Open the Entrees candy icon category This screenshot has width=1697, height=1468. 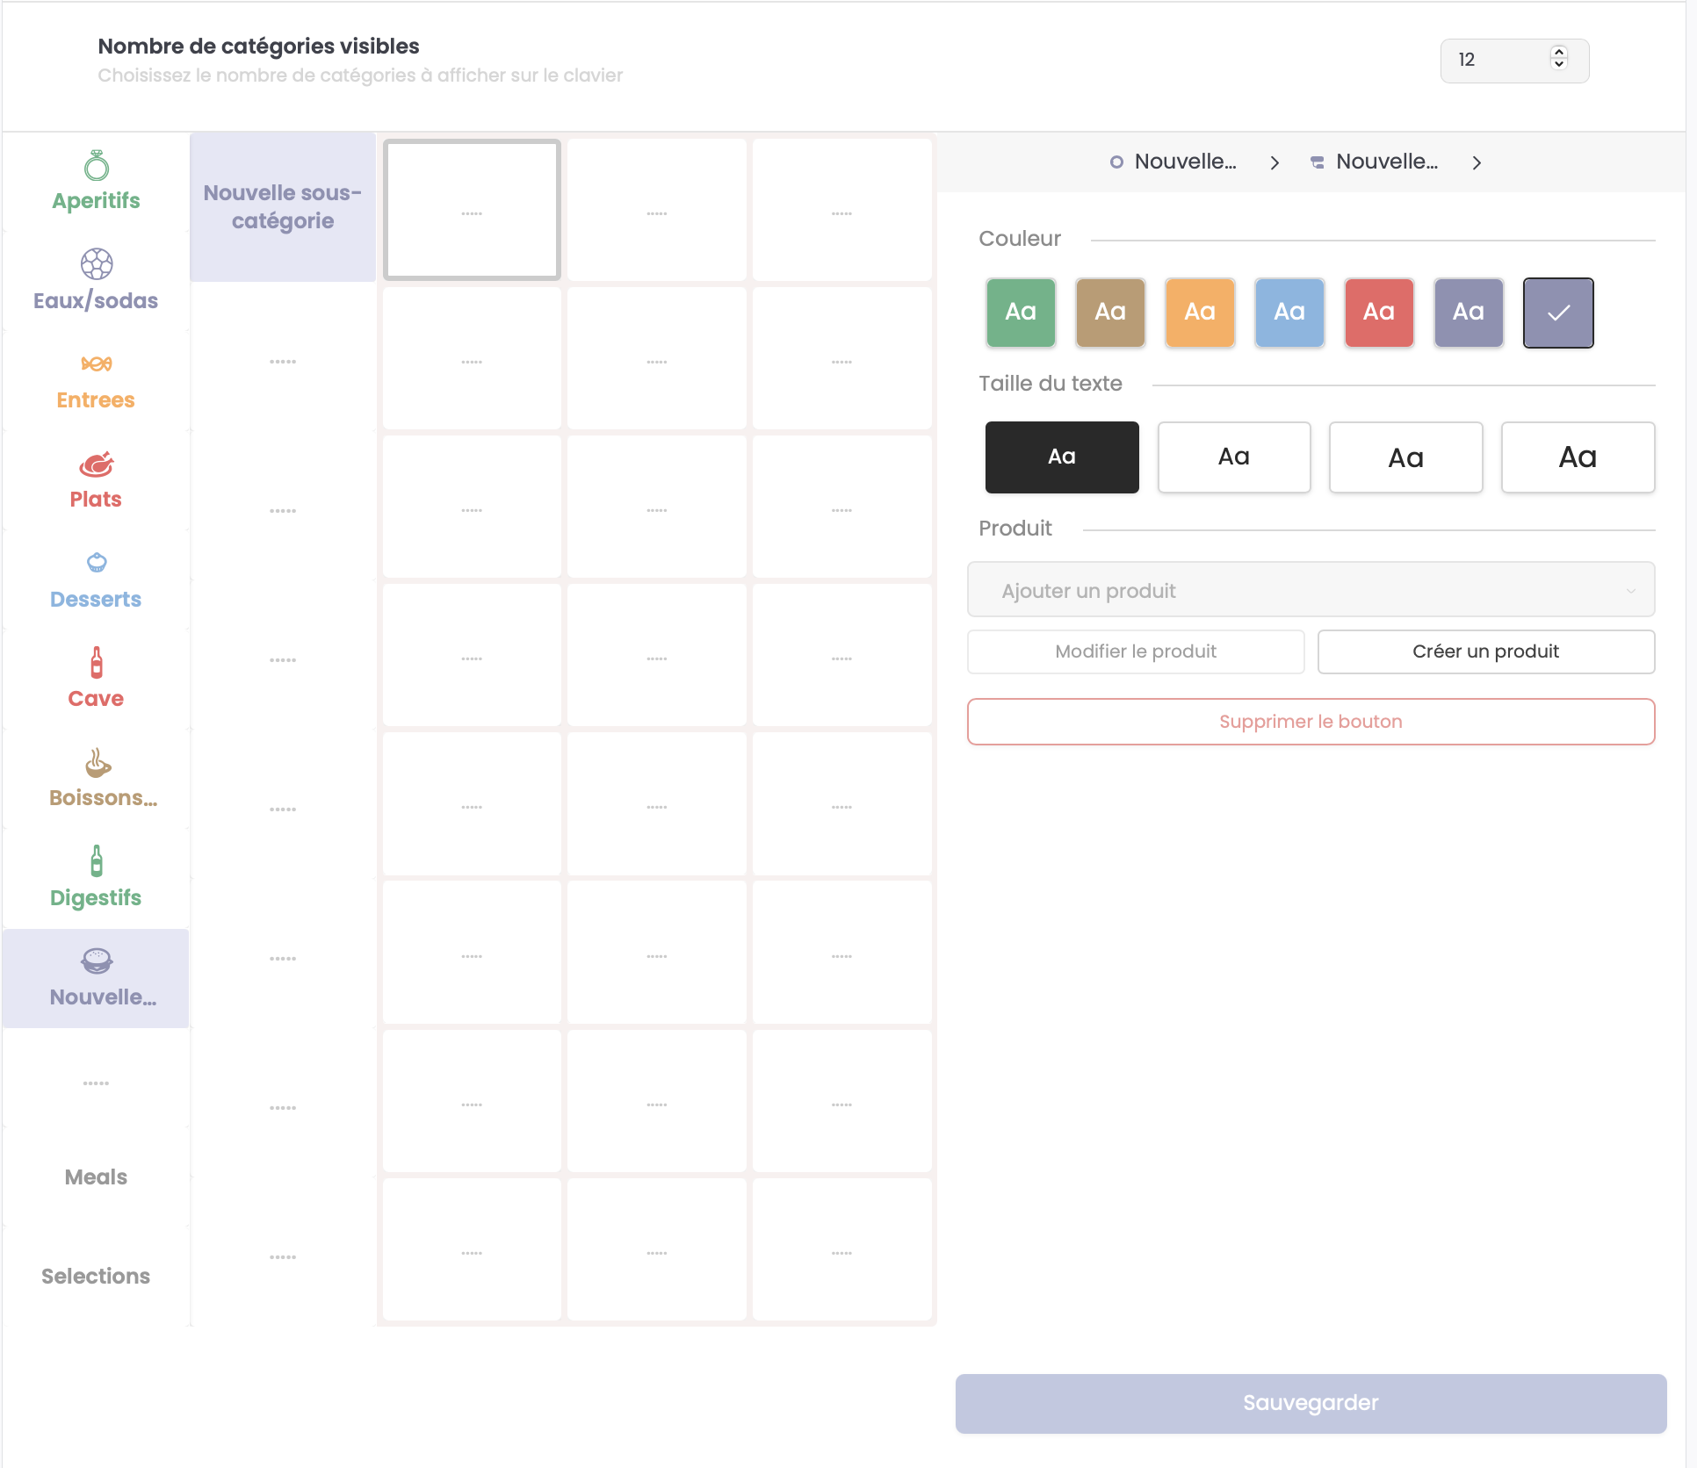coord(97,363)
